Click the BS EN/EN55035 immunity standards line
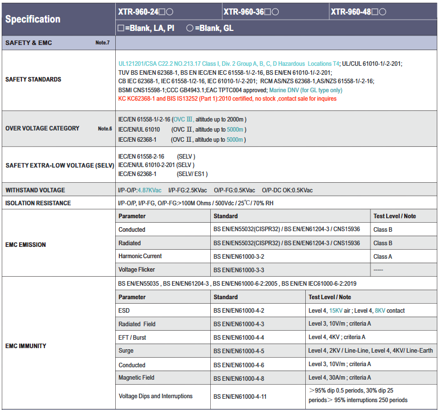Screen dimensions: 439x410 (237, 283)
